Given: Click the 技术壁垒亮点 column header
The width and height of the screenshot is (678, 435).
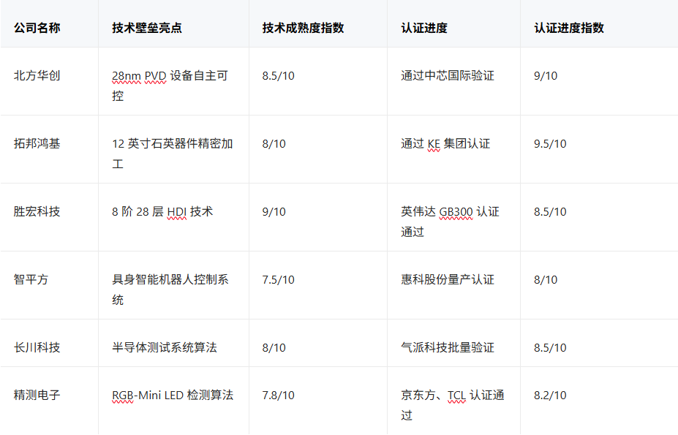Looking at the screenshot, I should pyautogui.click(x=147, y=28).
